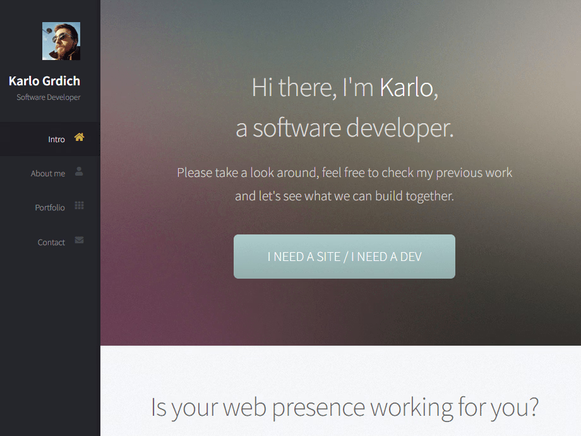
Task: Click the profile photo in the sidebar
Action: [x=61, y=41]
